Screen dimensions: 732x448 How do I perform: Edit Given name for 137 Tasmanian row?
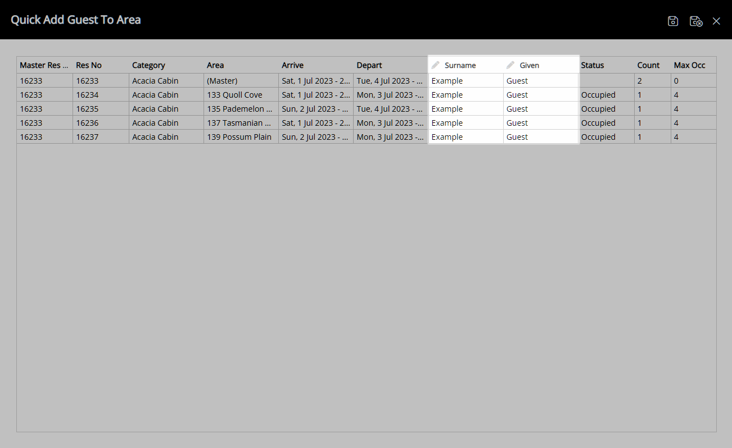point(541,123)
